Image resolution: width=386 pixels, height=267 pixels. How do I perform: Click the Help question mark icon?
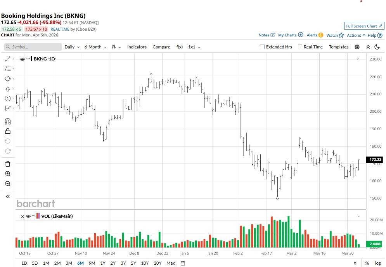380,35
